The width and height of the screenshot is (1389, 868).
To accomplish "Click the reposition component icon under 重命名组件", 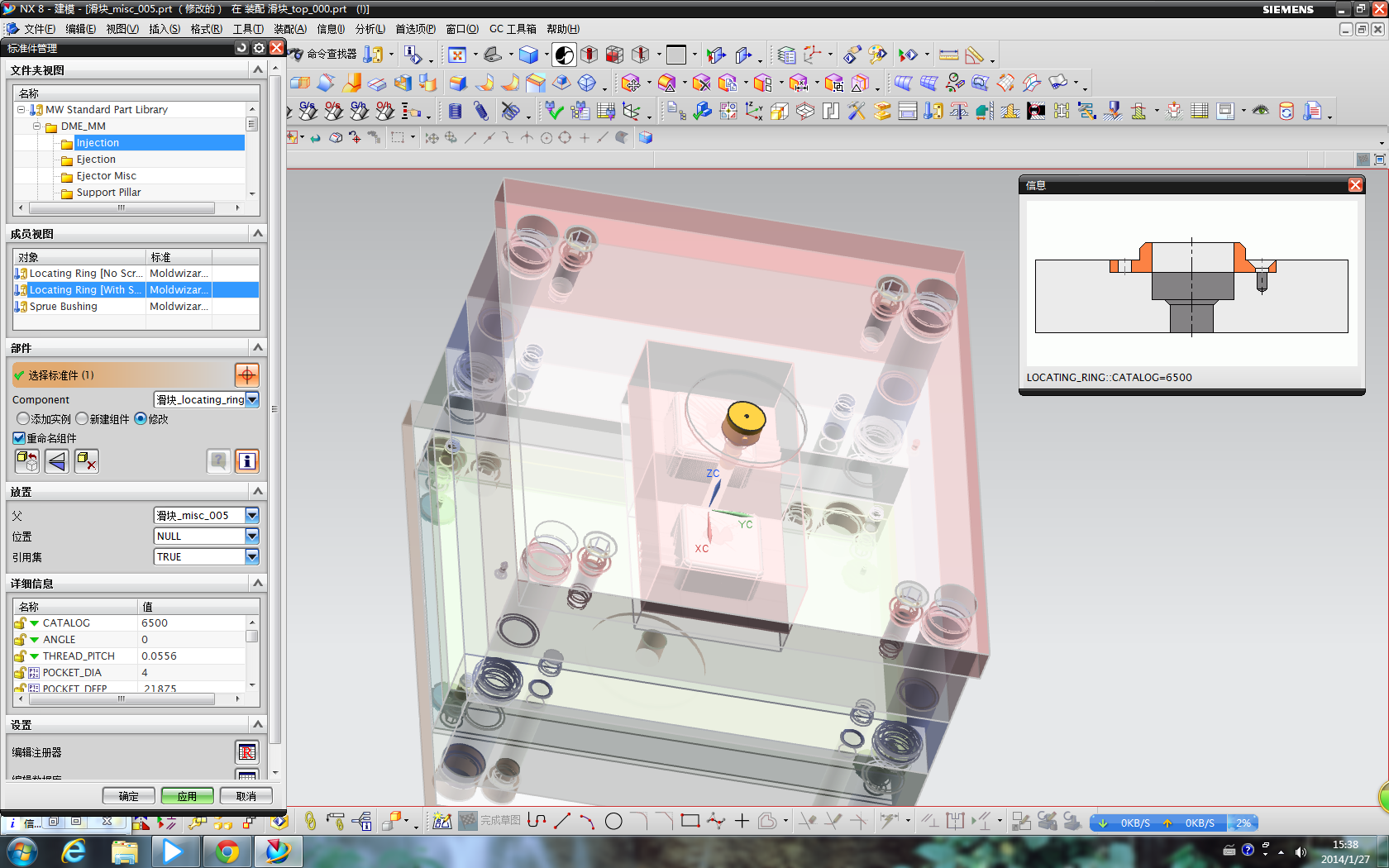I will point(27,461).
